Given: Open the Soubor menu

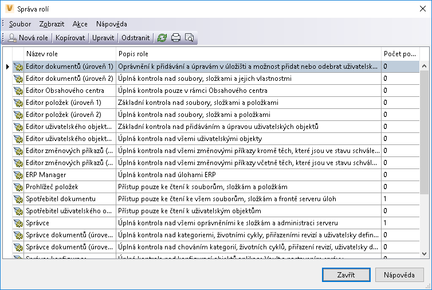Looking at the screenshot, I should tap(20, 24).
